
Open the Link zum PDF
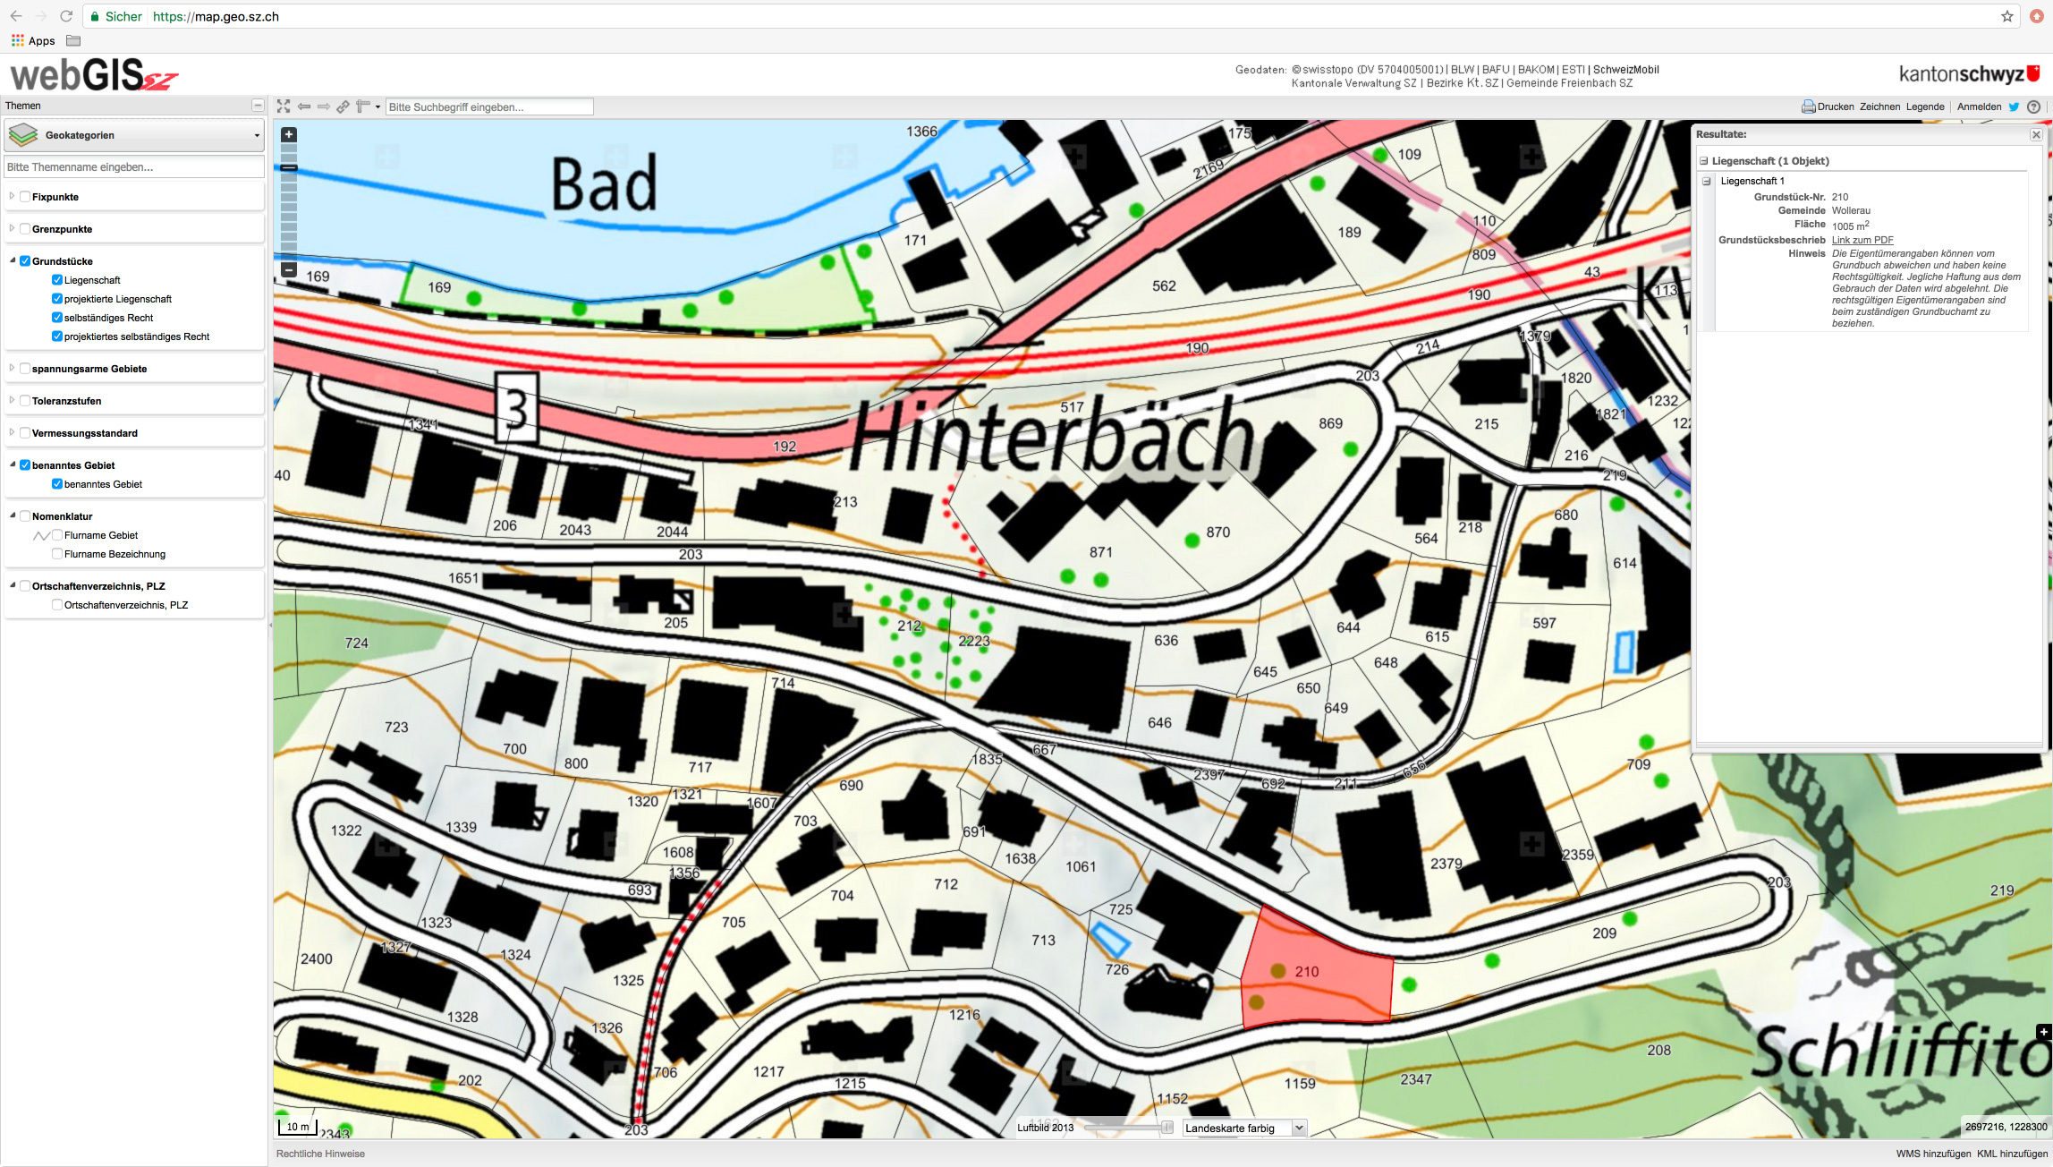[1862, 240]
